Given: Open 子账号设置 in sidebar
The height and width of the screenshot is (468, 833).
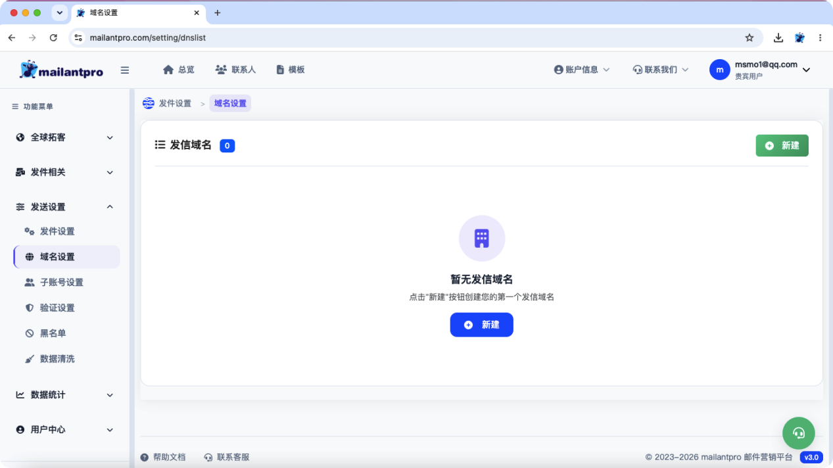Looking at the screenshot, I should [66, 283].
